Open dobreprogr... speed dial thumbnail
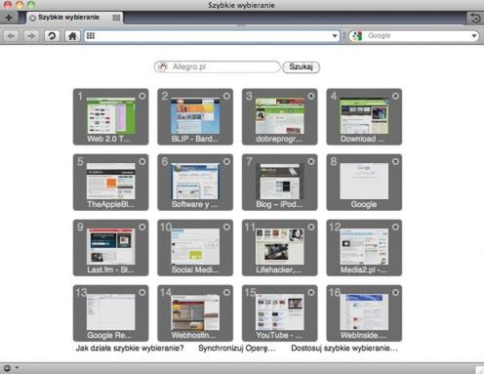484x374 pixels. (x=280, y=116)
